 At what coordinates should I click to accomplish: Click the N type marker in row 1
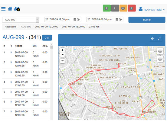click(11, 53)
